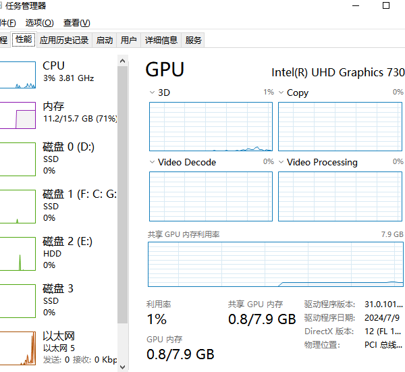Viewport: 405px width, 372px height.
Task: Select the 内存 memory graph thumbnail
Action: tap(18, 115)
